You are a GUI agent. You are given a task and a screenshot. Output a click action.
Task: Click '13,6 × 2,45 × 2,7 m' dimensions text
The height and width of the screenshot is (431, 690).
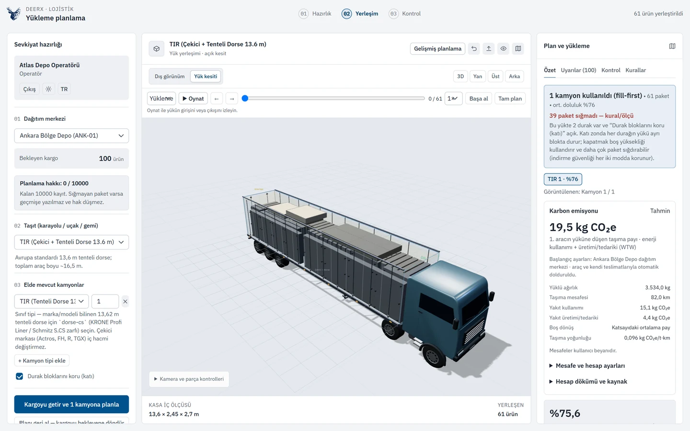tap(173, 414)
